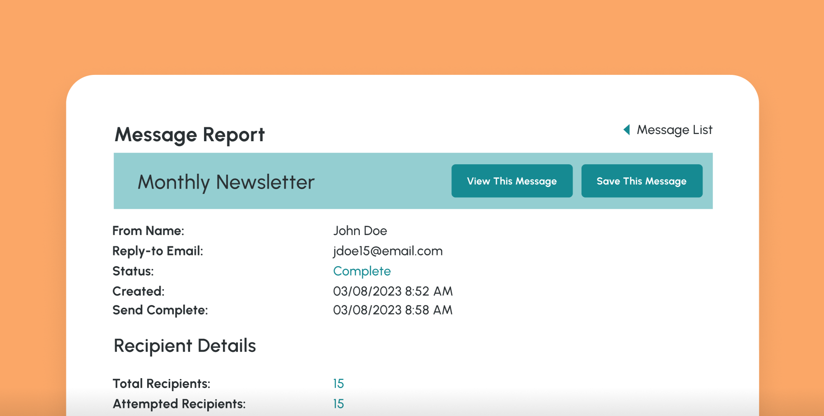The width and height of the screenshot is (824, 416).
Task: Select the Total Recipients label
Action: 161,383
